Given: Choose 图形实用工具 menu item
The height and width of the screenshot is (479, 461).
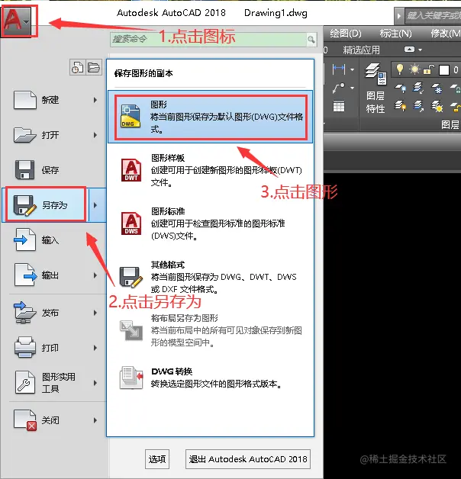Looking at the screenshot, I should [x=53, y=383].
